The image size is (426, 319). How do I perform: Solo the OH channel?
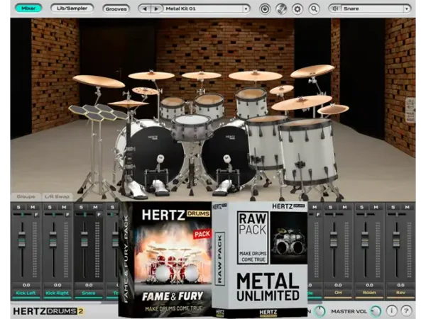pos(330,207)
